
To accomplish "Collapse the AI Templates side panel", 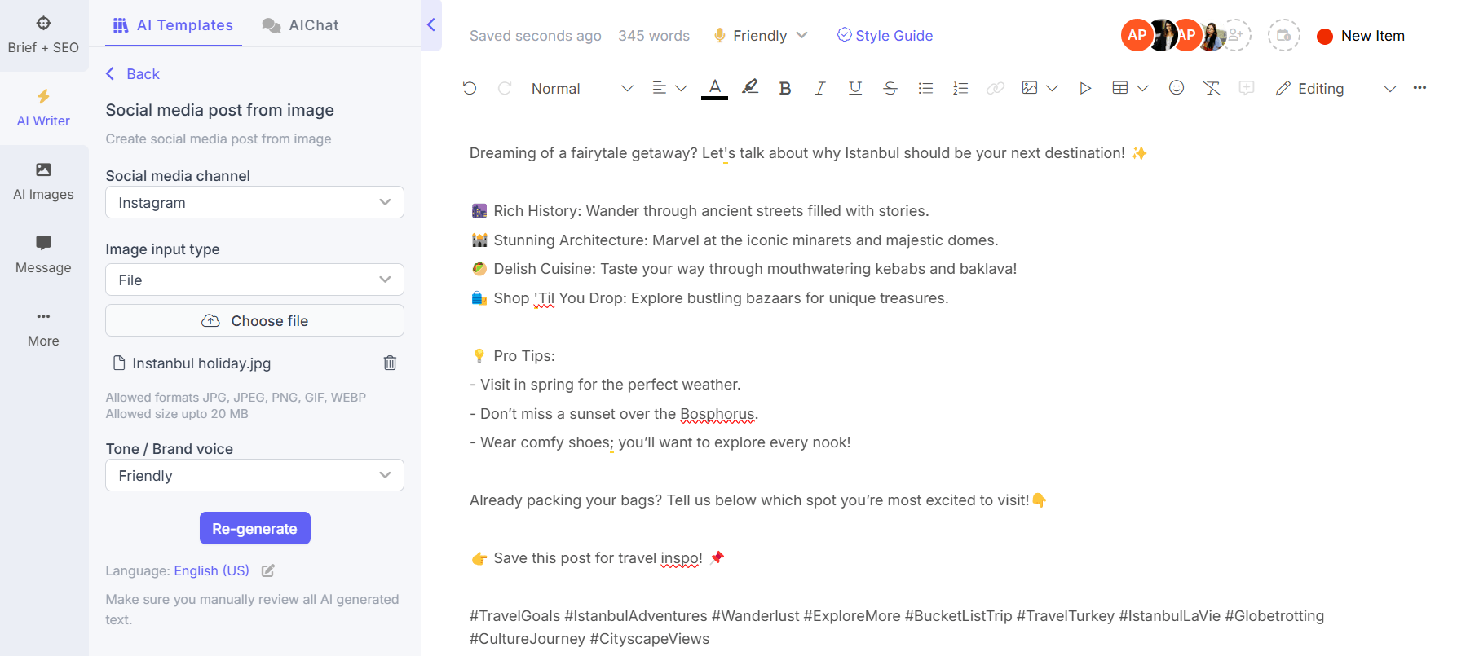I will click(431, 25).
